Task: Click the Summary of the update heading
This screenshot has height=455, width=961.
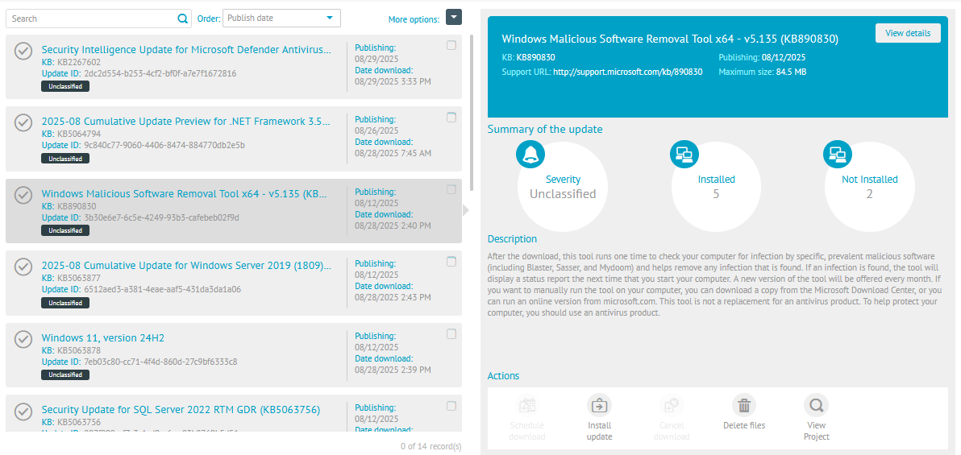Action: 545,130
